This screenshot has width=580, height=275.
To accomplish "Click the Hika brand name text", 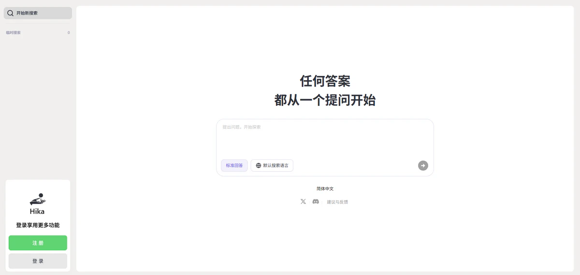I will (37, 212).
